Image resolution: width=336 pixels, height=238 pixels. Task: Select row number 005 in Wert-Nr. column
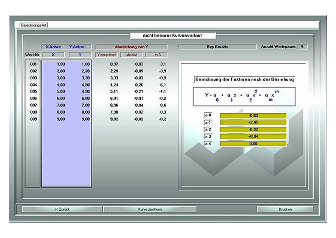point(33,92)
